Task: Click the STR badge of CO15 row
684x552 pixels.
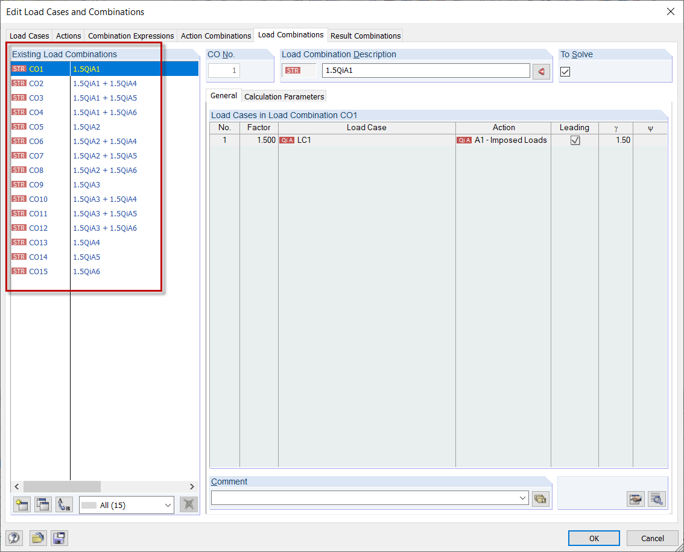Action: coord(19,271)
